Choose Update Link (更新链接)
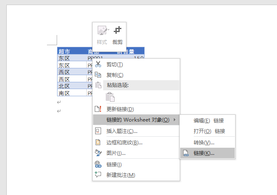 (120, 109)
